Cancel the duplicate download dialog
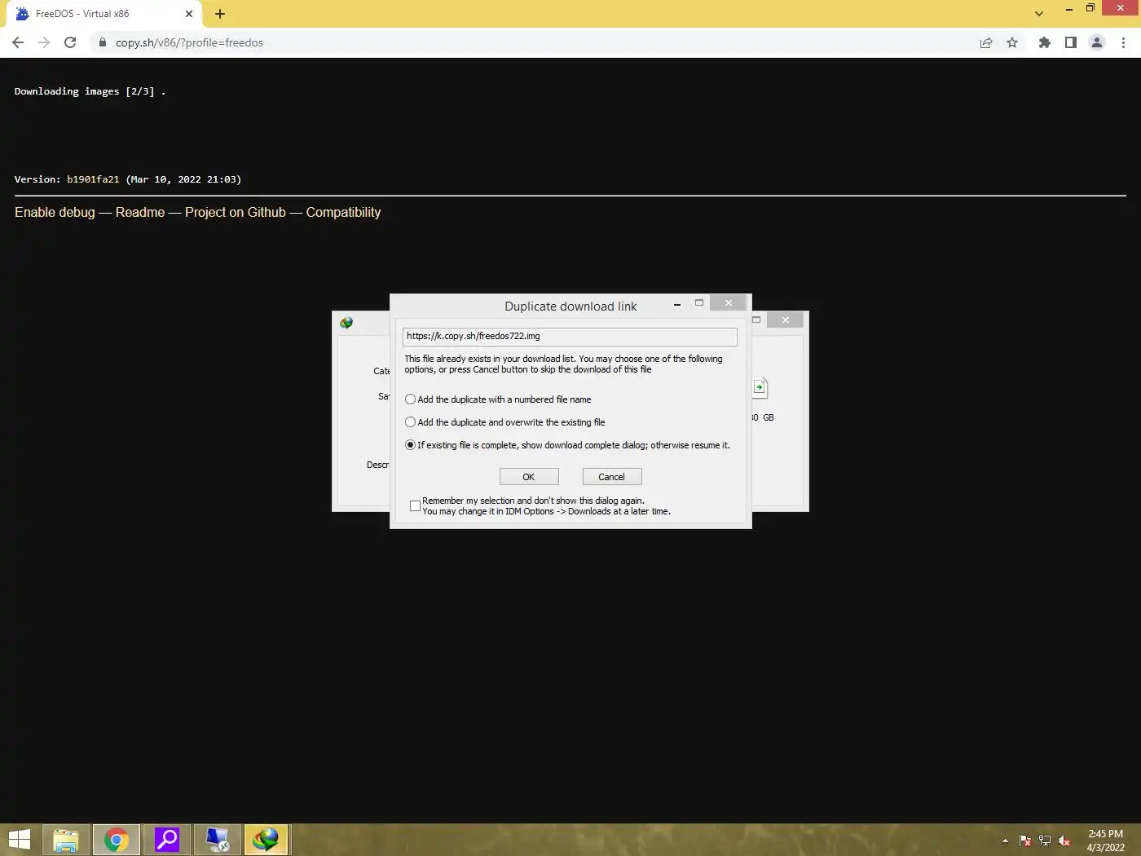Image resolution: width=1141 pixels, height=856 pixels. (x=612, y=477)
